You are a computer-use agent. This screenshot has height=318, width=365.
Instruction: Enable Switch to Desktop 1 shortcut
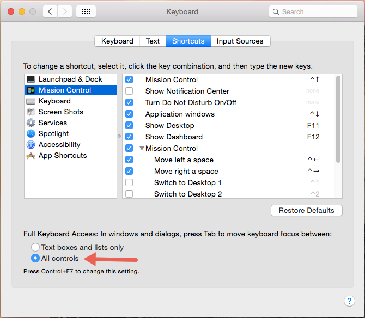click(x=129, y=182)
